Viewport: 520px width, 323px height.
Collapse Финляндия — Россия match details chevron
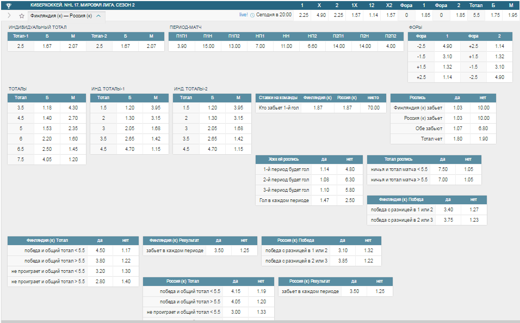[98, 16]
